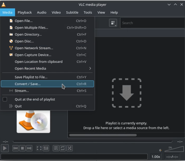Choose Open Disc... entry
The width and height of the screenshot is (185, 161).
click(47, 41)
